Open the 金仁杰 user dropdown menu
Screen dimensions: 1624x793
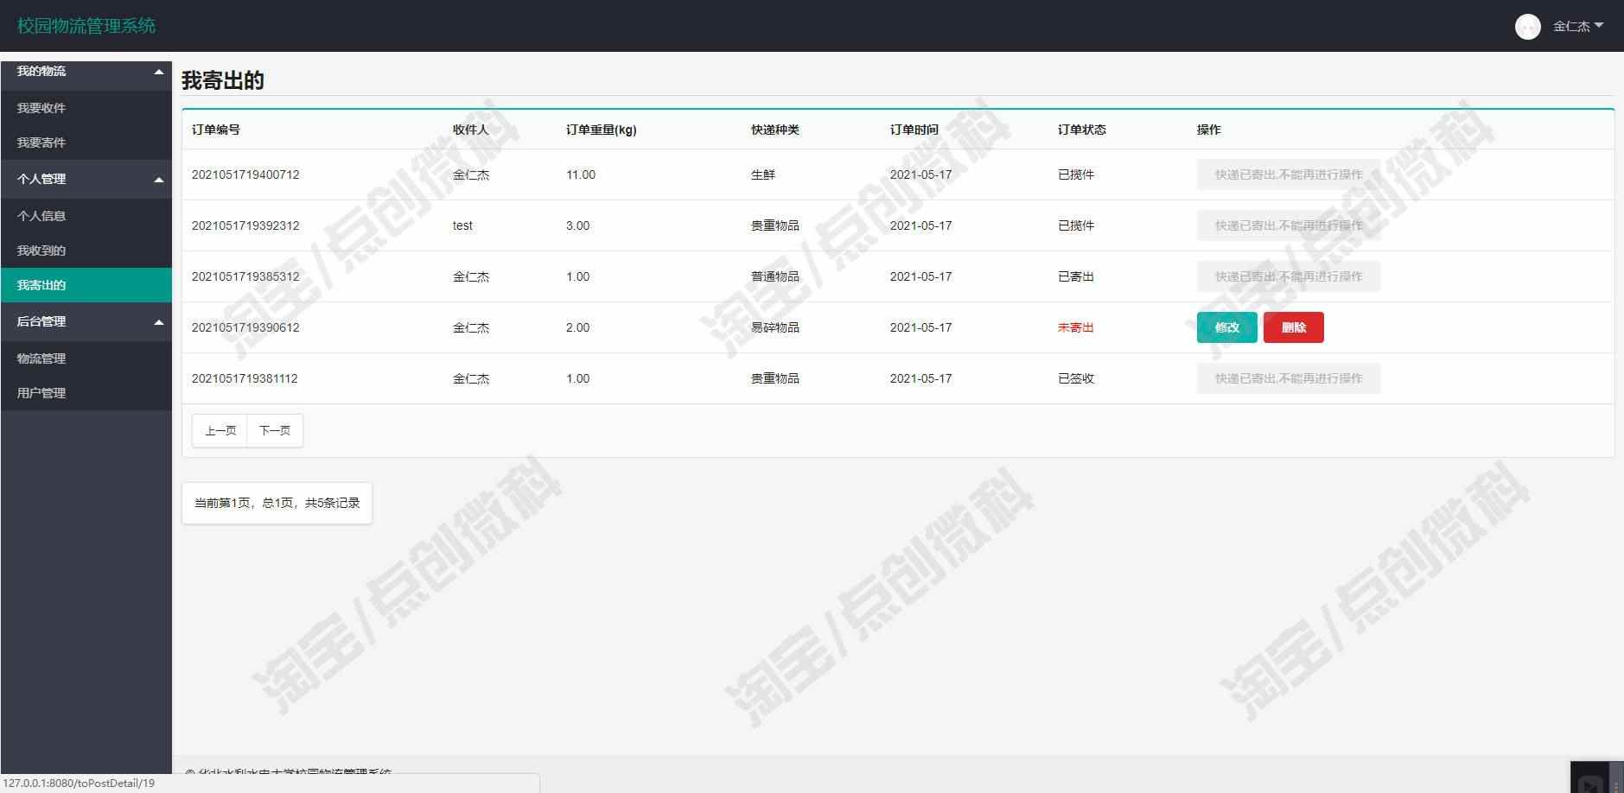coord(1577,27)
